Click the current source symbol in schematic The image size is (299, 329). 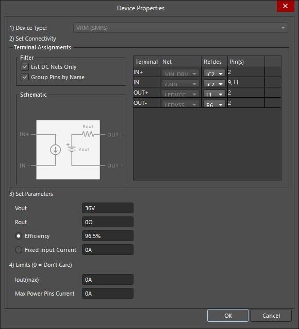pos(55,150)
